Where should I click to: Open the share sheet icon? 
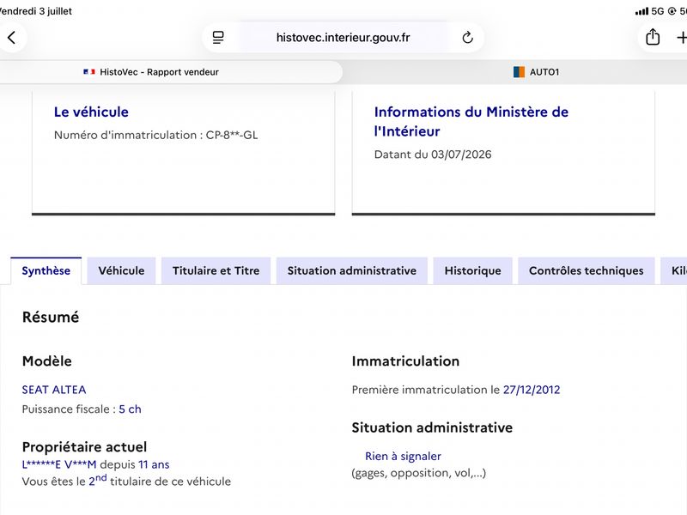click(x=653, y=37)
